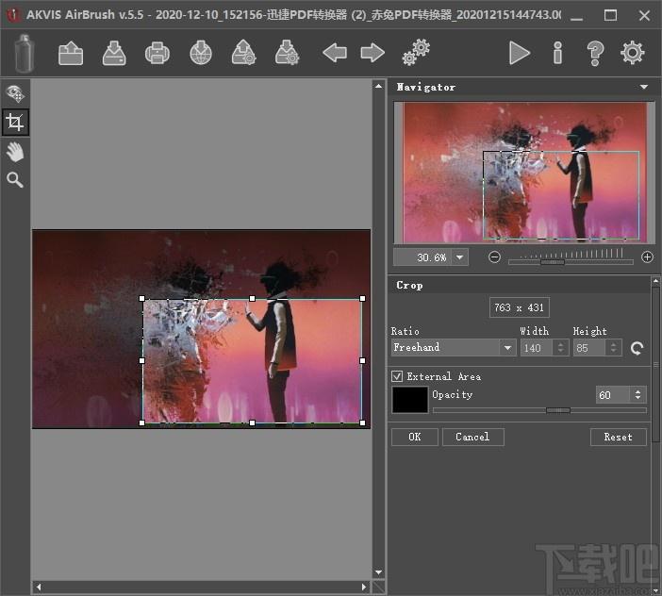Confirm crop with OK button
This screenshot has width=662, height=596.
(x=415, y=437)
